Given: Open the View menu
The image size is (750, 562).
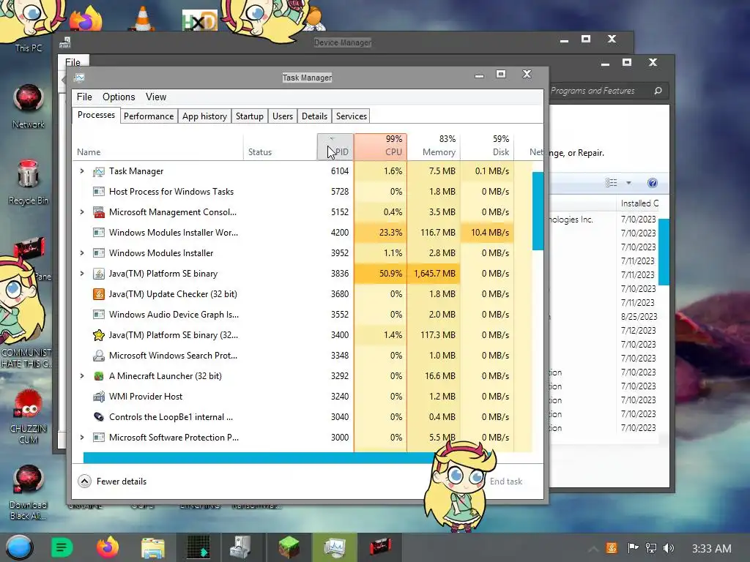Looking at the screenshot, I should click(156, 97).
